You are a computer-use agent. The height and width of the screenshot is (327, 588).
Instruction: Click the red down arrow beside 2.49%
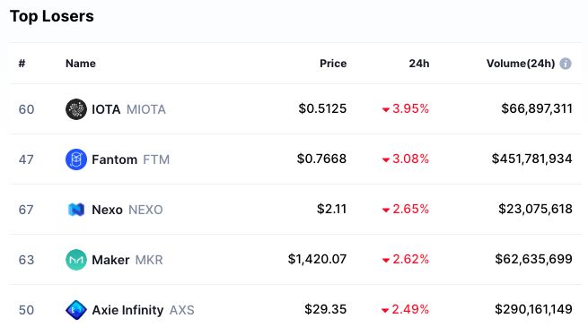[x=385, y=310]
